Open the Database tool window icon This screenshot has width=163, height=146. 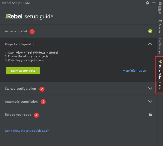(160, 3)
